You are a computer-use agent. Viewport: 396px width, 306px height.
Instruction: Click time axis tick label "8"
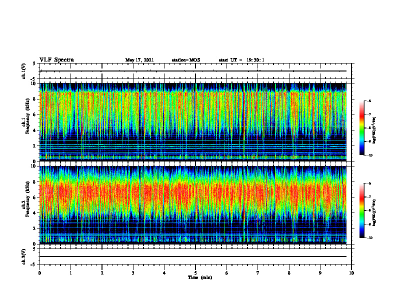289,273
